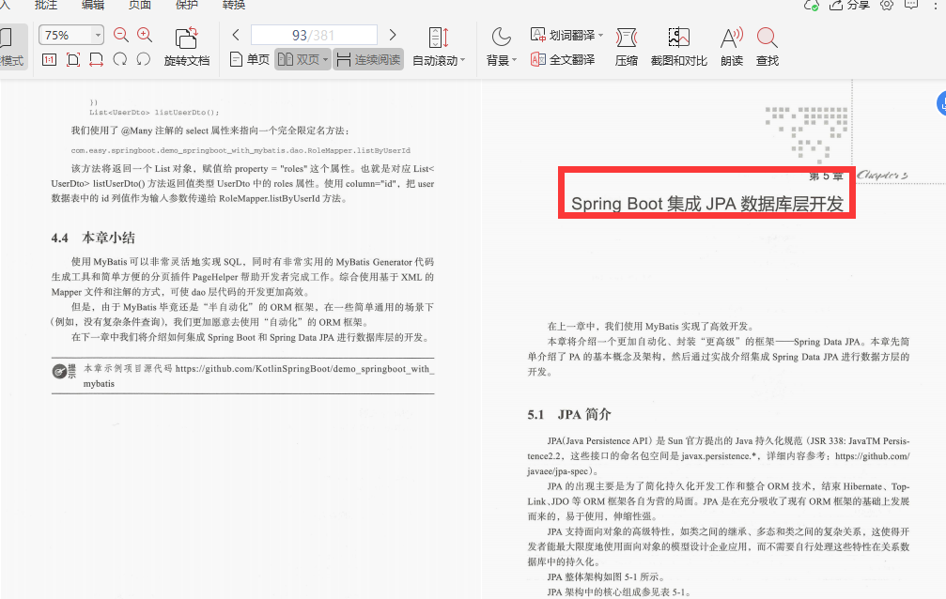Click the blue floating assistant button
This screenshot has width=946, height=599.
click(x=942, y=104)
